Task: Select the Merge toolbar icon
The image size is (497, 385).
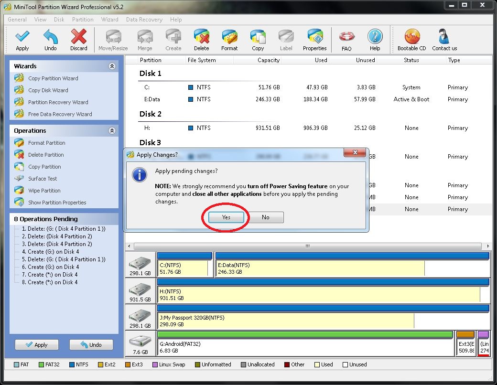Action: click(145, 40)
